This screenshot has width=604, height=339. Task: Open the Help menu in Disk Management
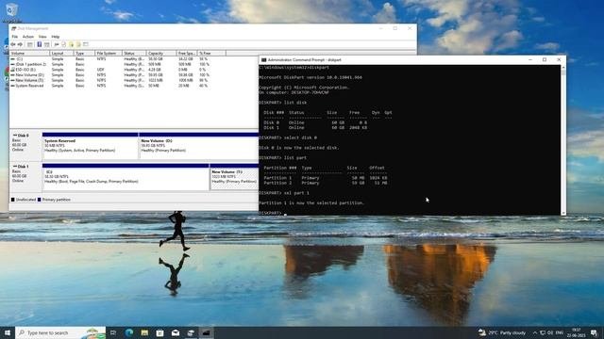(x=56, y=37)
